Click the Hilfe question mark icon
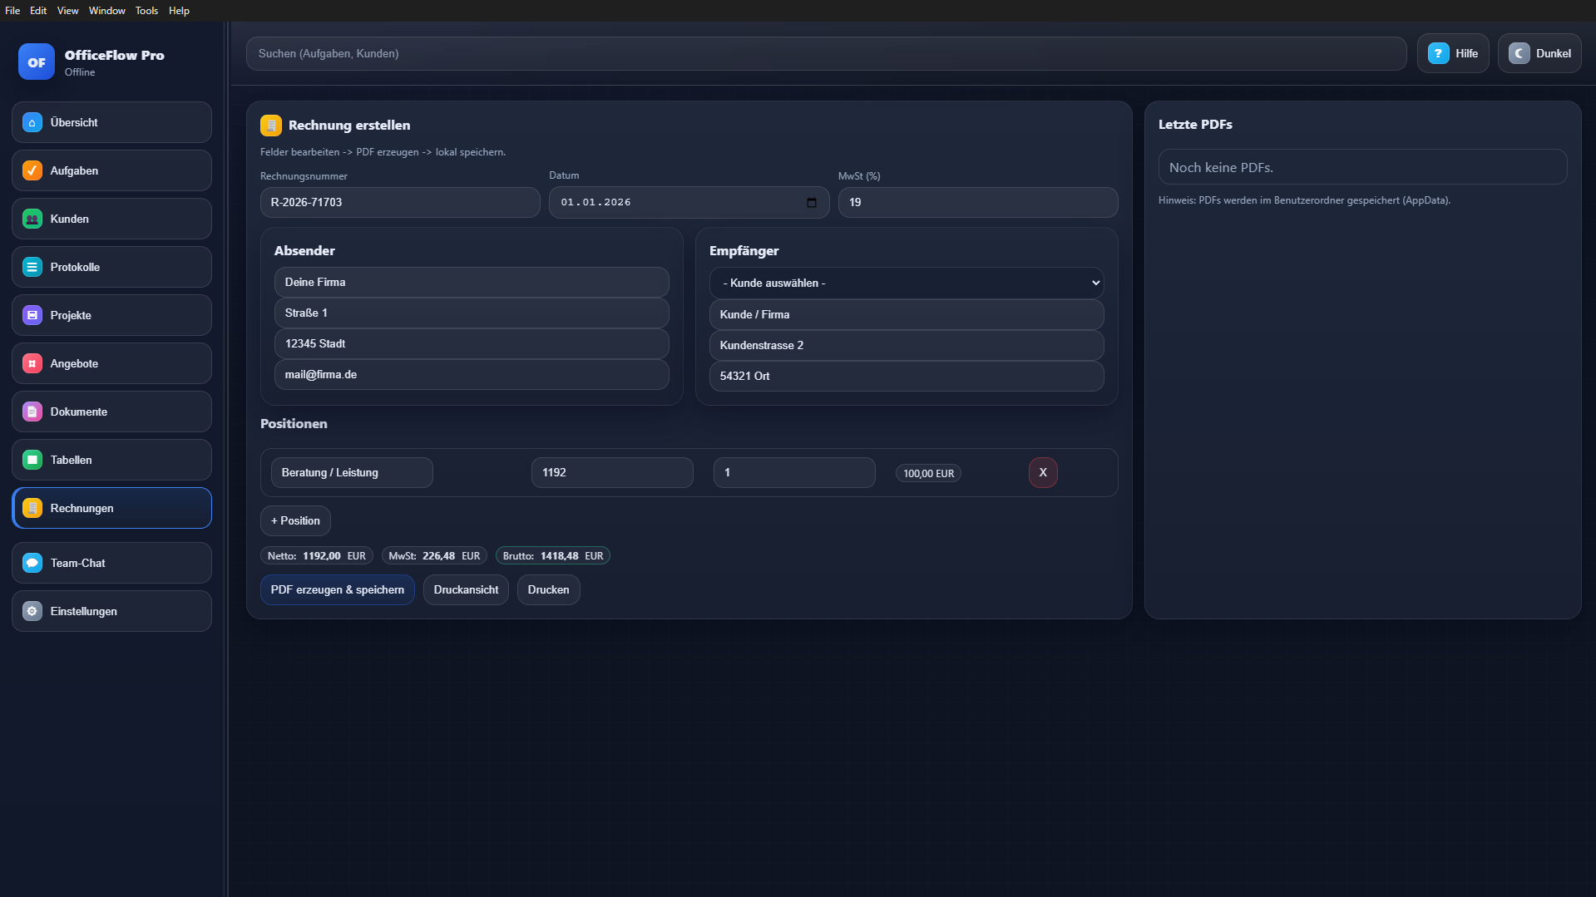This screenshot has width=1596, height=897. [1438, 53]
